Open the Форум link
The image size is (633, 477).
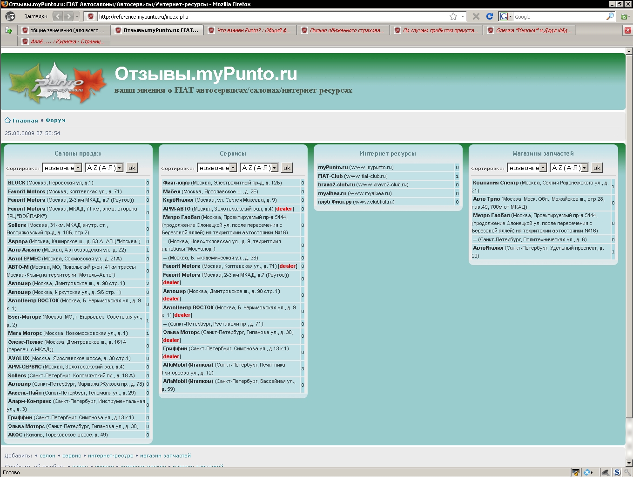pyautogui.click(x=55, y=120)
